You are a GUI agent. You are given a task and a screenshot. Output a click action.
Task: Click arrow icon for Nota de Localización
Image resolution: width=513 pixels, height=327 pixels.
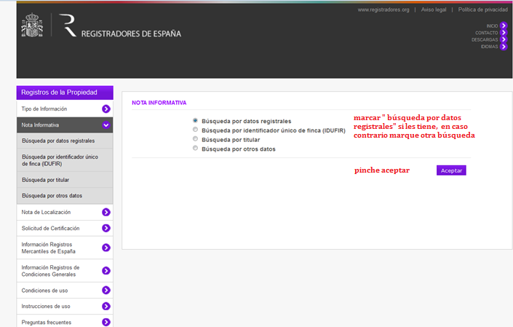[106, 213]
